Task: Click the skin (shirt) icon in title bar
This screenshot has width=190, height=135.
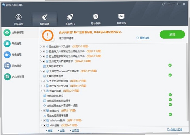Action: click(163, 4)
